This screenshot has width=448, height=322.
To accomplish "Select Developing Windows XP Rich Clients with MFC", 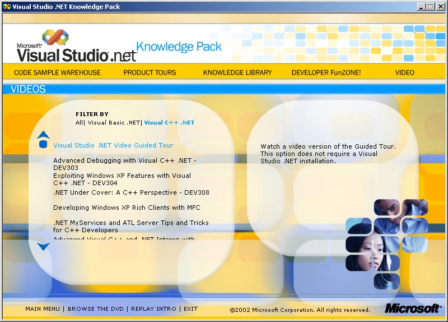I will [x=127, y=208].
